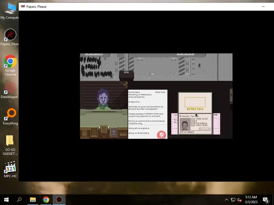Click "Glory to Arstotzka." in bulletin
The width and height of the screenshot is (274, 205).
139,133
